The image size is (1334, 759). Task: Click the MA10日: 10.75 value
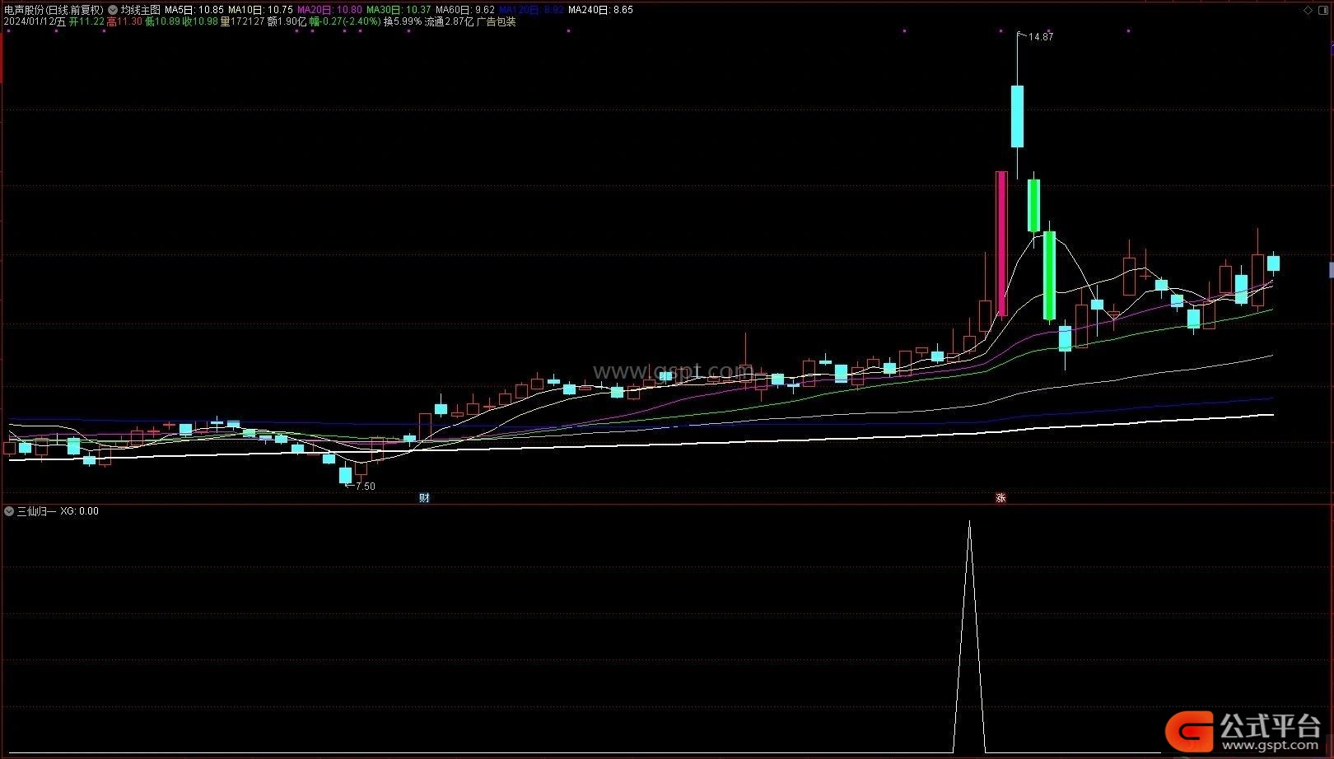(x=260, y=10)
